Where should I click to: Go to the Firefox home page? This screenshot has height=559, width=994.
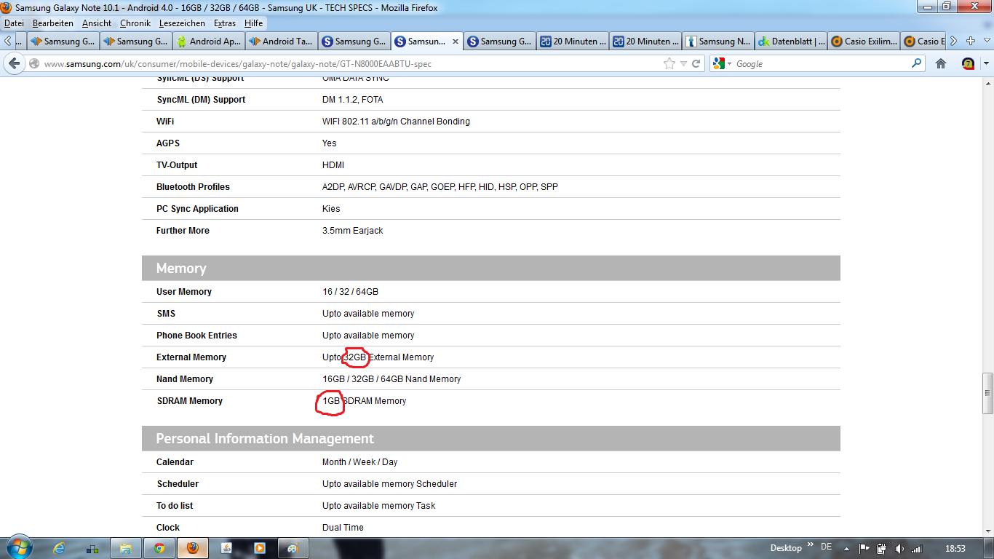pos(941,64)
